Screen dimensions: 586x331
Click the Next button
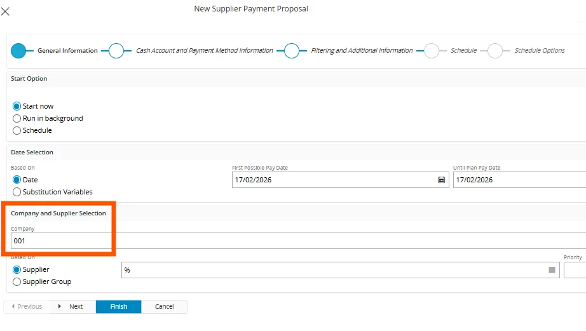(x=72, y=307)
